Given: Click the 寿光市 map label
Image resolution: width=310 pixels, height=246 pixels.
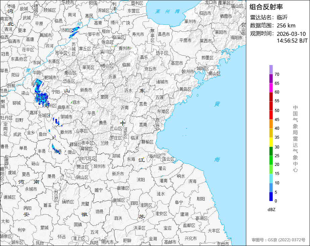Looking at the screenshot, I should pyautogui.click(x=138, y=34).
